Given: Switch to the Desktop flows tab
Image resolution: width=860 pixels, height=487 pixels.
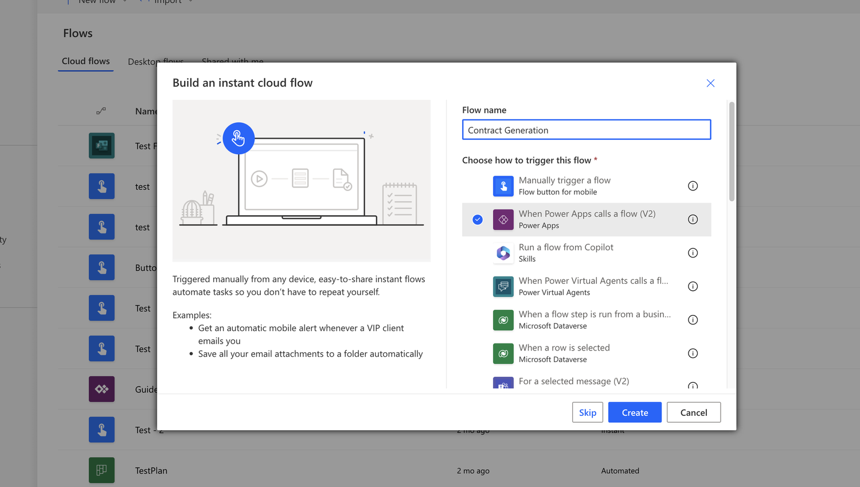Looking at the screenshot, I should 155,61.
